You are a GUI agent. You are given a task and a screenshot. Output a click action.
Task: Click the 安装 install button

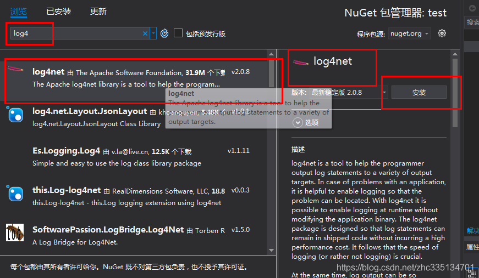[x=419, y=92]
